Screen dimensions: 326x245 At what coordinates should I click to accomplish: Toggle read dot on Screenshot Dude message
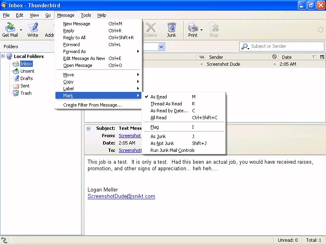click(x=201, y=65)
